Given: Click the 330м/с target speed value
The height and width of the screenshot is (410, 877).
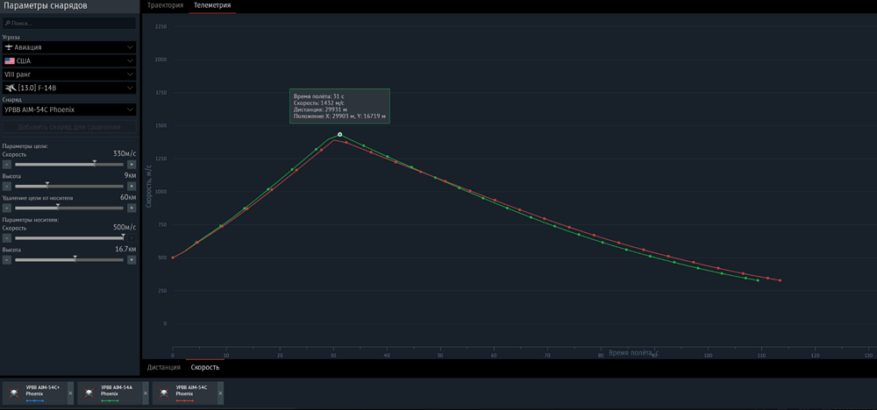Looking at the screenshot, I should click(x=125, y=153).
